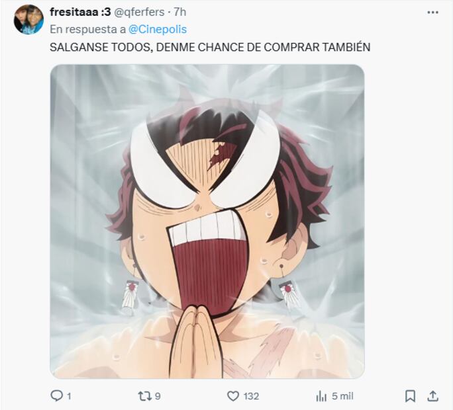Retweet this post using the arrows icon
The height and width of the screenshot is (410, 453).
(x=144, y=395)
